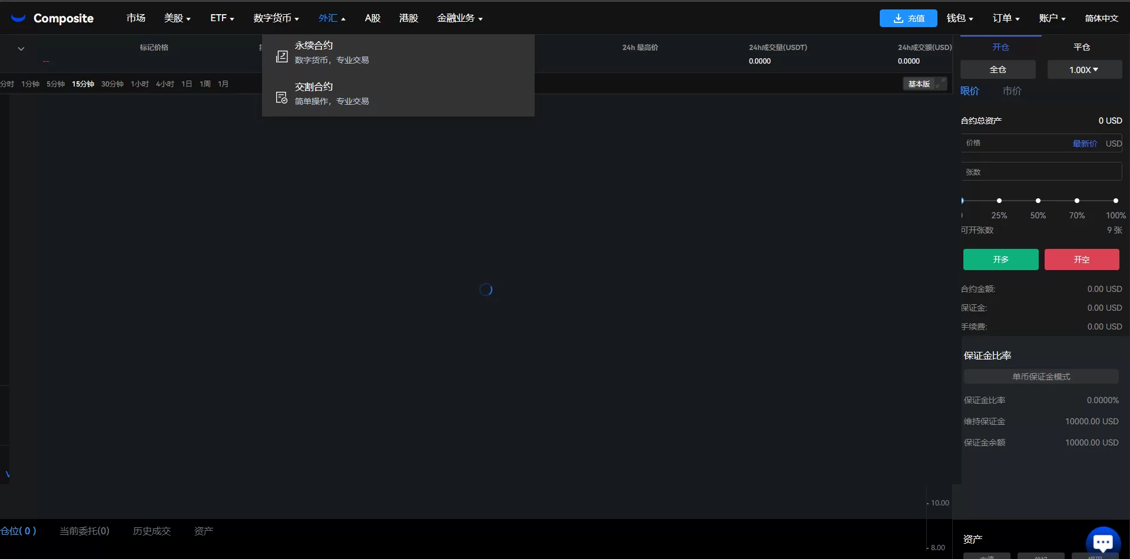Click the download icon on 充值 button
1130x559 pixels.
click(x=898, y=18)
